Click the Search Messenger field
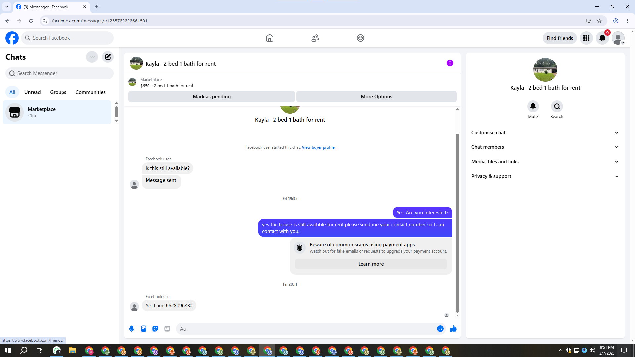 pos(60,73)
